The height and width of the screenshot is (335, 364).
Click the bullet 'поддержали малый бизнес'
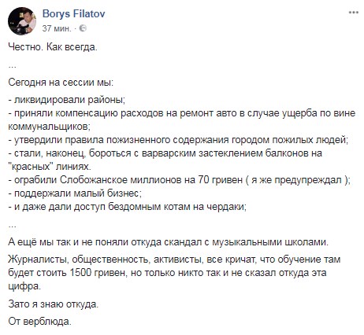[75, 193]
